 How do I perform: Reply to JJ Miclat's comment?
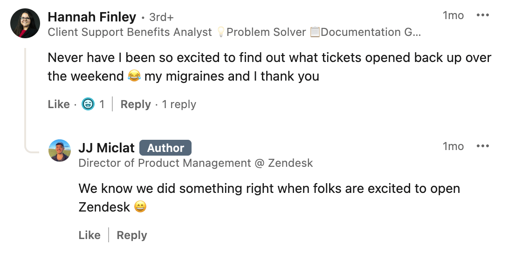[x=131, y=235]
